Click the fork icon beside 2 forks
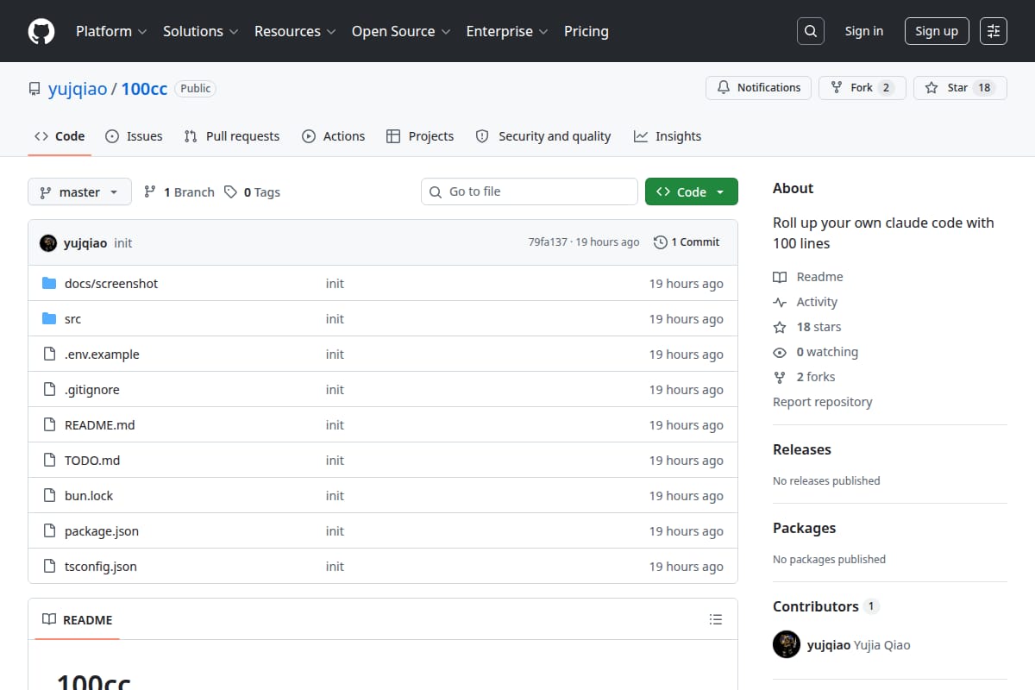Viewport: 1035px width, 690px height. coord(780,377)
